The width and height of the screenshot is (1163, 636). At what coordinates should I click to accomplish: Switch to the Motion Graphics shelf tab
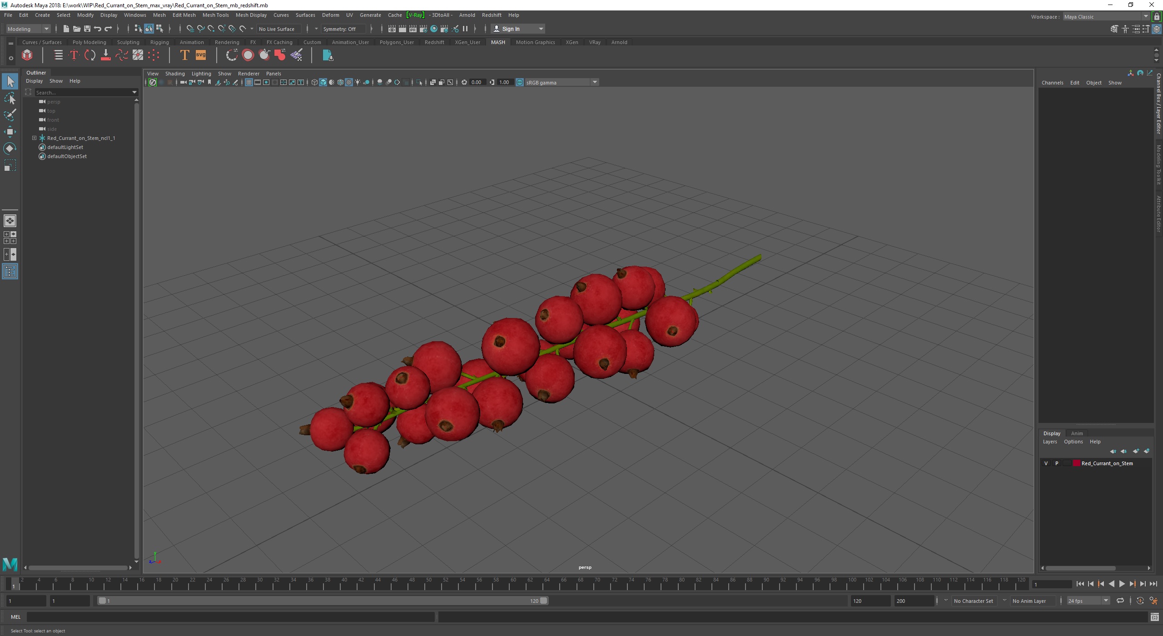pyautogui.click(x=535, y=42)
